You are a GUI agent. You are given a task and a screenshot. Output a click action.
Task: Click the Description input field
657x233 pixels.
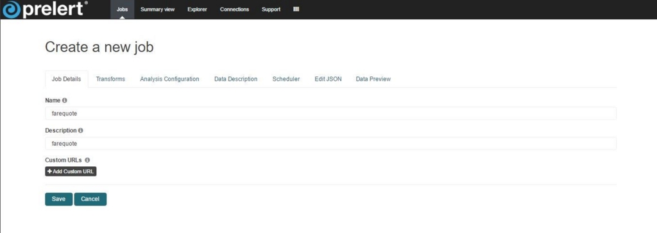pos(330,143)
